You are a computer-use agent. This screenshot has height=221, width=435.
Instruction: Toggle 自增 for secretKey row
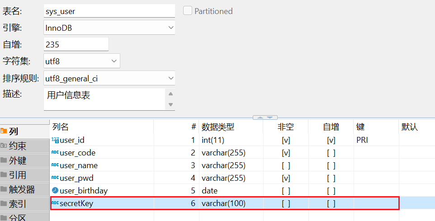pos(331,203)
